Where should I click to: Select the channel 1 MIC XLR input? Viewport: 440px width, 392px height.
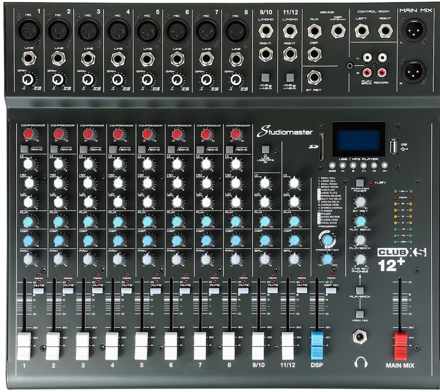click(29, 30)
